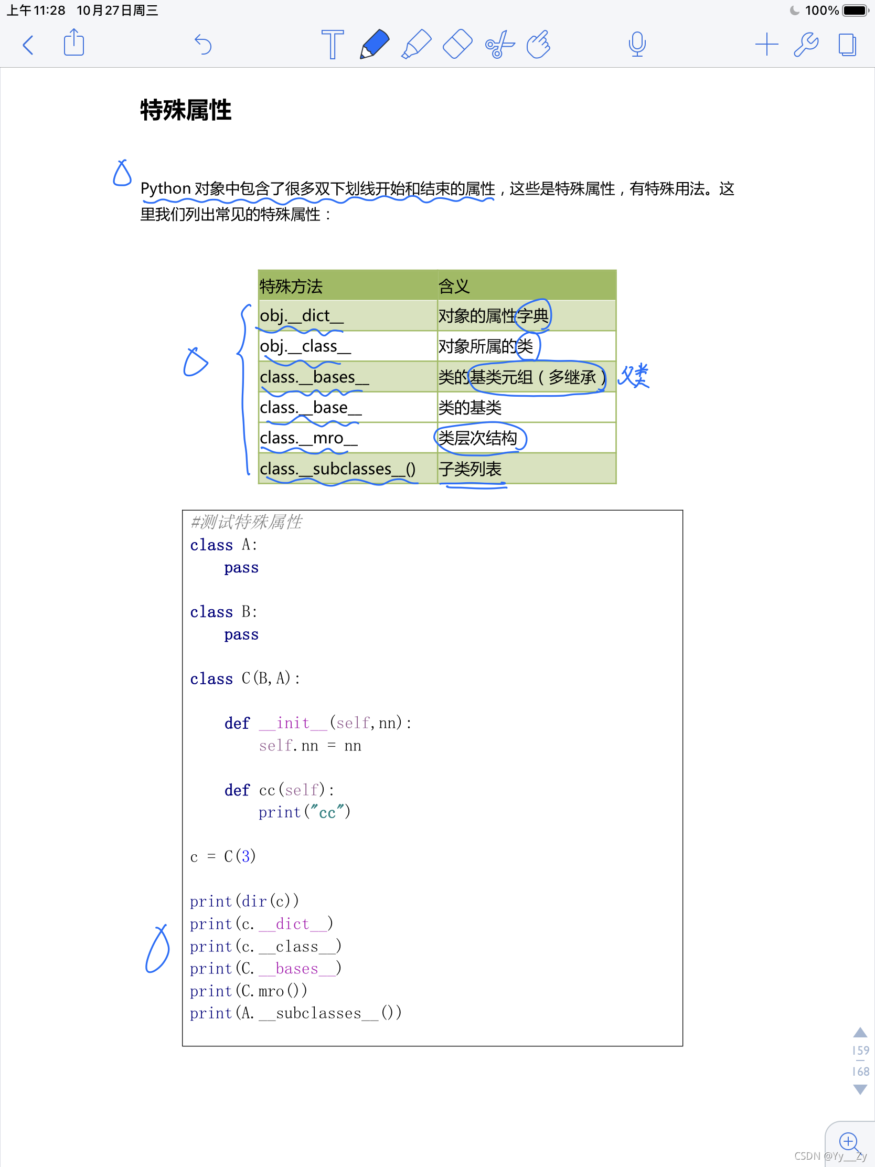Tap code line print(C.__bases__)
This screenshot has height=1167, width=875.
pyautogui.click(x=266, y=968)
